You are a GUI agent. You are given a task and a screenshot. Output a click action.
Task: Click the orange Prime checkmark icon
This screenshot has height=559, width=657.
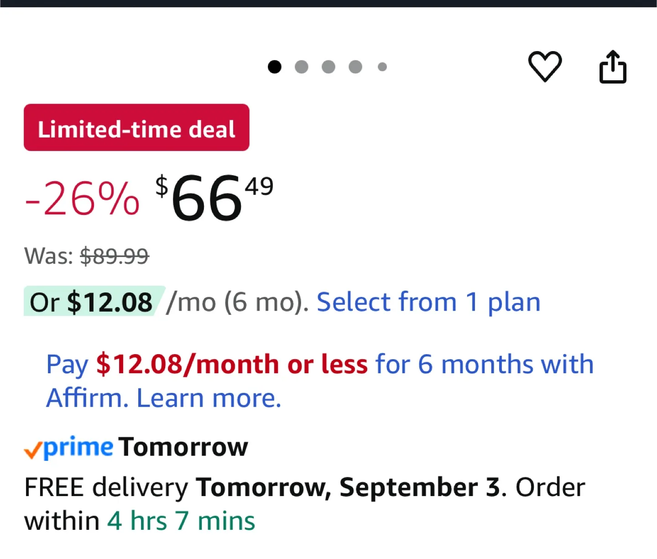click(33, 450)
